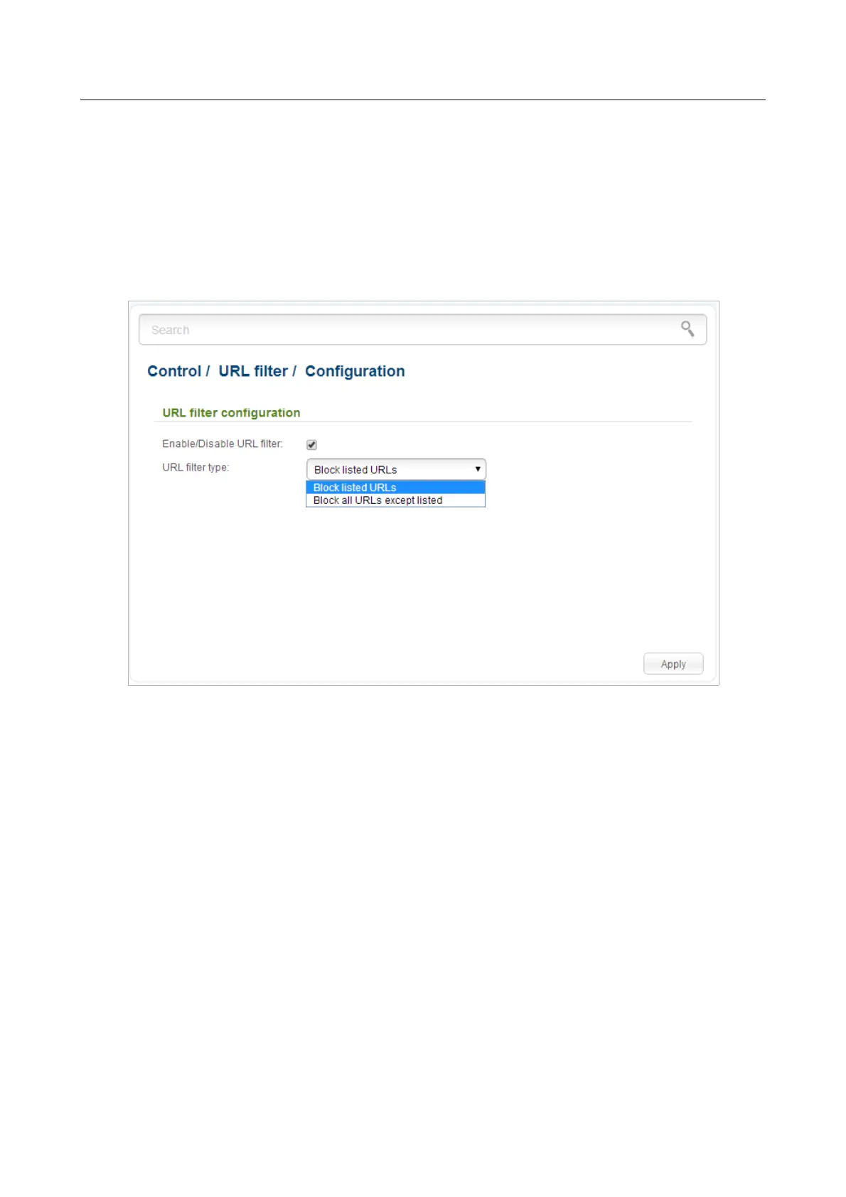Open the URL filter breadcrumb link

tap(253, 371)
